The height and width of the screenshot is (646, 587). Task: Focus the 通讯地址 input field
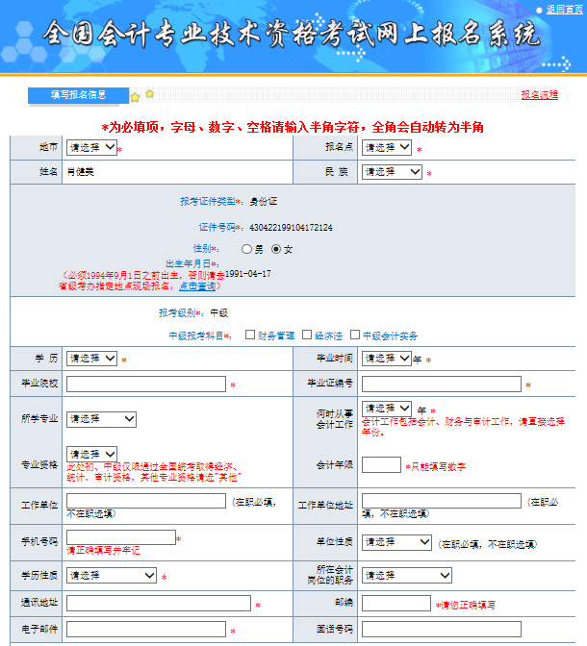click(159, 603)
